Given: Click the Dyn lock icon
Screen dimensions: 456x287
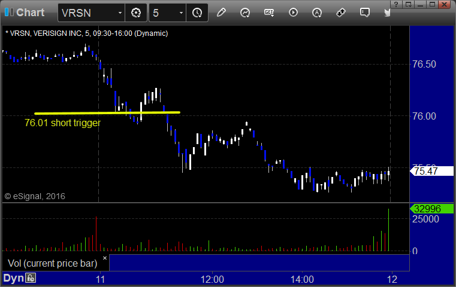Looking at the screenshot, I should coord(31,278).
